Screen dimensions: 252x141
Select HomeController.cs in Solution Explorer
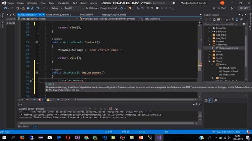click(x=228, y=48)
